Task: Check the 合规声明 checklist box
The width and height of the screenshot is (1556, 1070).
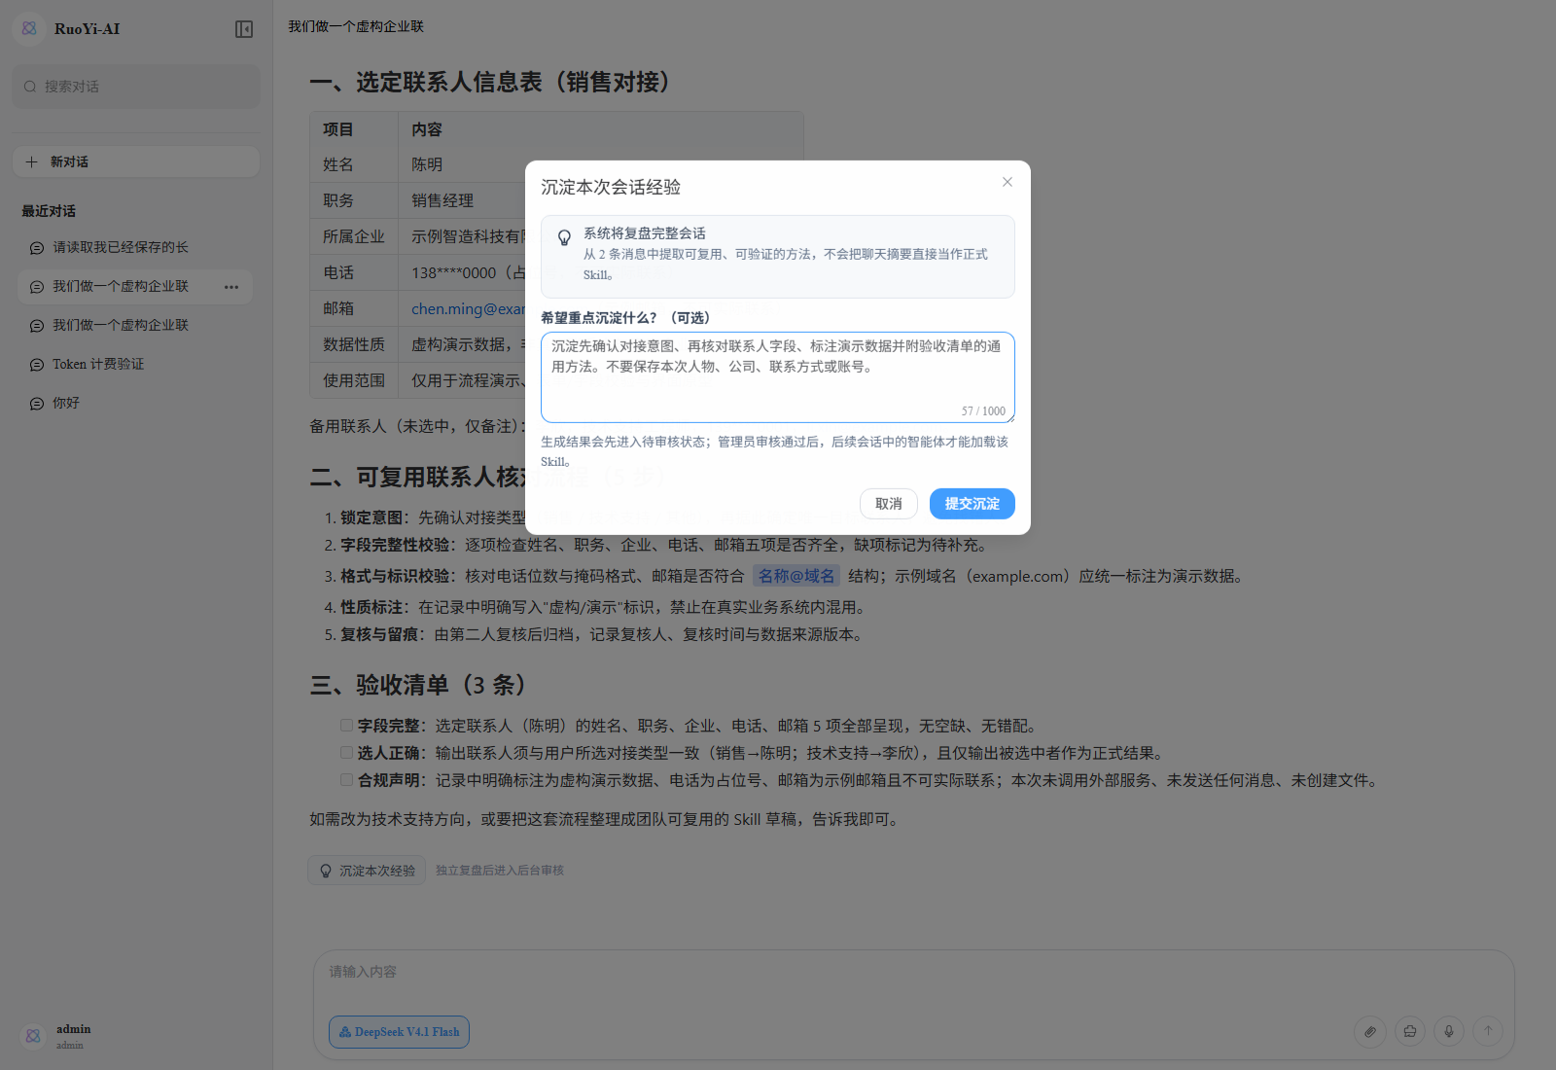Action: click(x=346, y=779)
